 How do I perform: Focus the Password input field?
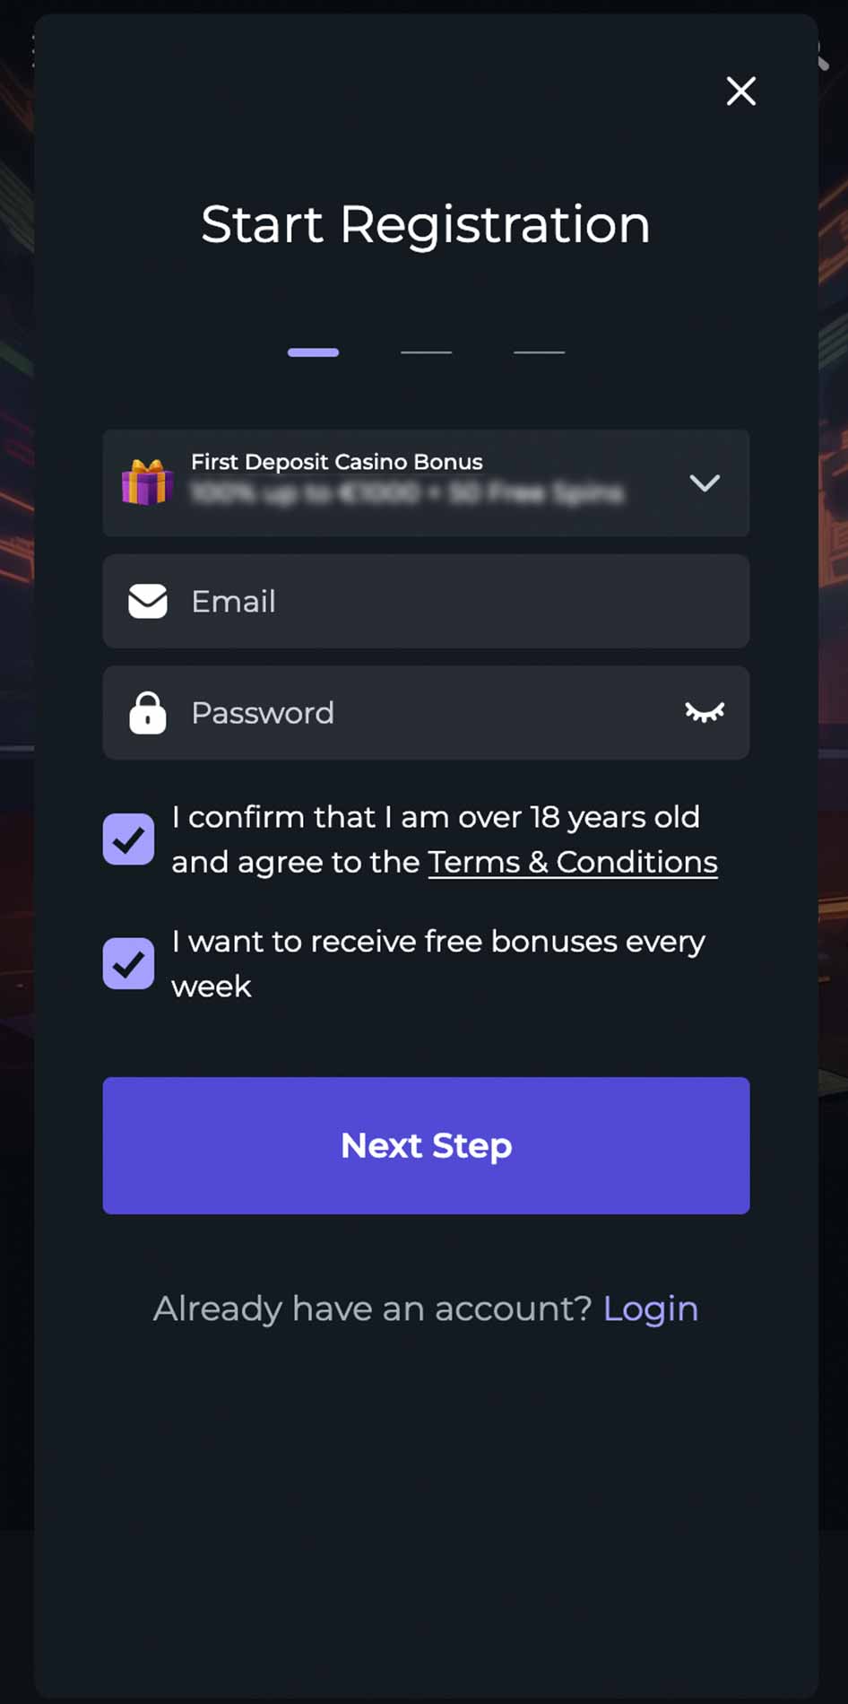click(426, 713)
